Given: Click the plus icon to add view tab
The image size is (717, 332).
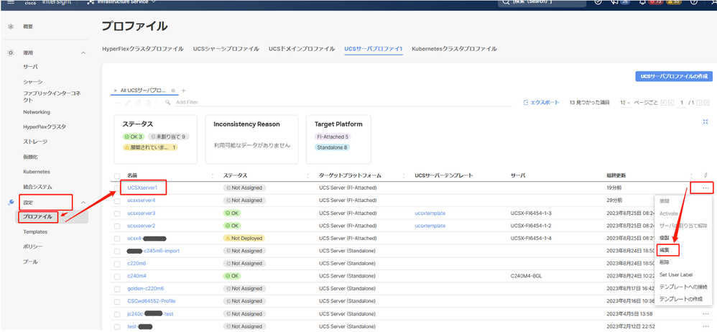Looking at the screenshot, I should pos(183,91).
